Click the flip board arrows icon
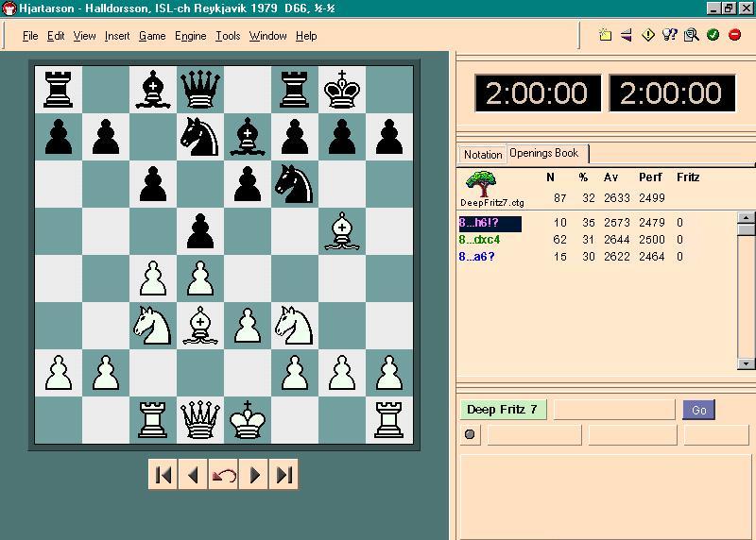Image resolution: width=756 pixels, height=540 pixels. (627, 35)
